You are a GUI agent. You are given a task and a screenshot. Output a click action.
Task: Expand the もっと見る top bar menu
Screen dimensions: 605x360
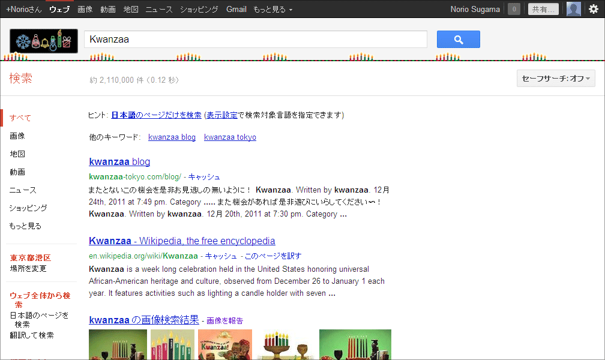pos(272,9)
